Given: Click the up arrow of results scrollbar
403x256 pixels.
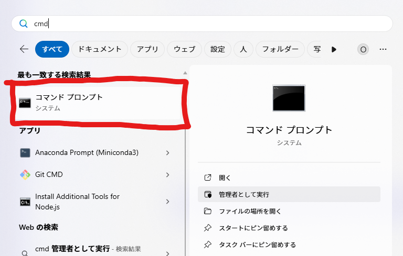Looking at the screenshot, I should click(x=185, y=73).
